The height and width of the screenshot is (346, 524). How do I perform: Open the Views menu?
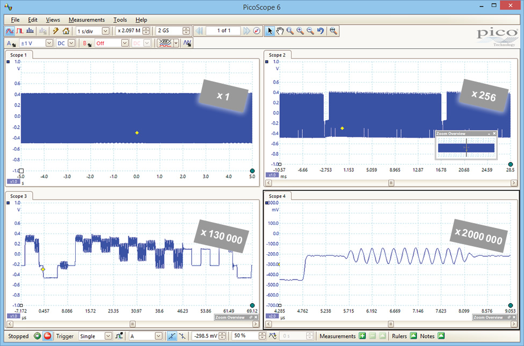[x=53, y=20]
